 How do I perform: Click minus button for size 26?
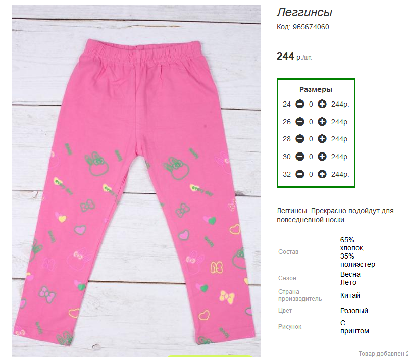point(300,122)
